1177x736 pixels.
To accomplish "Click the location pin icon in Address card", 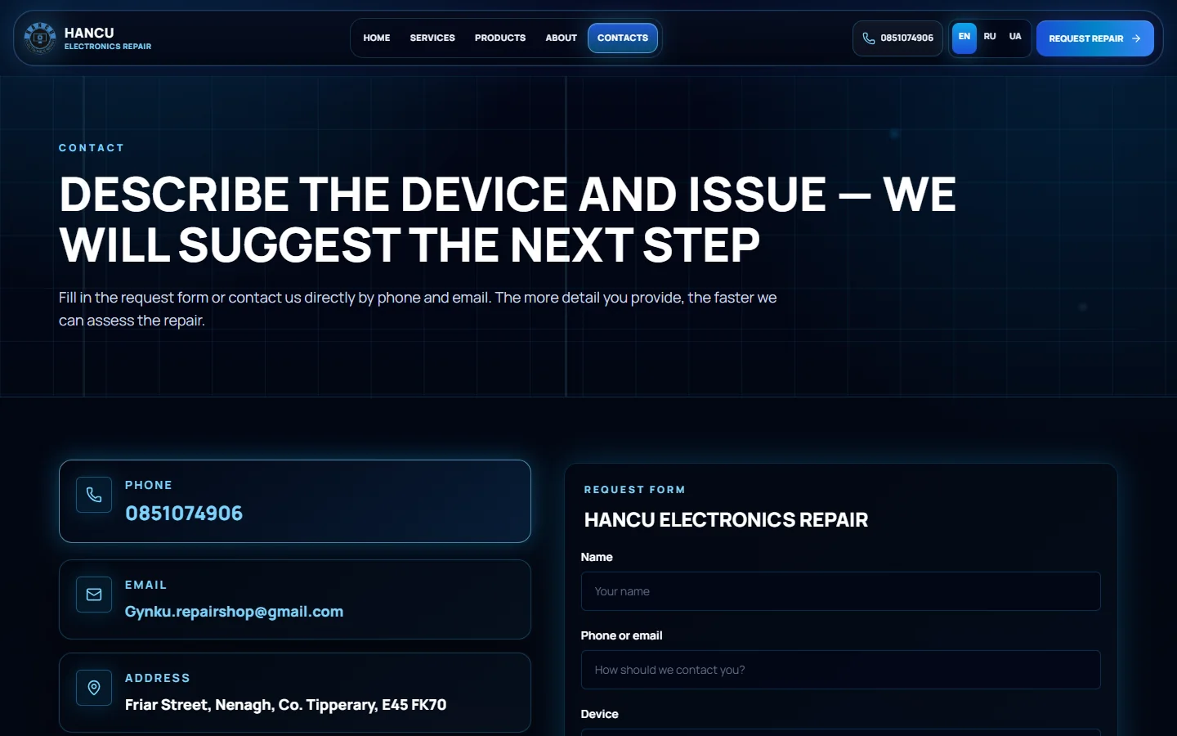I will coord(94,688).
